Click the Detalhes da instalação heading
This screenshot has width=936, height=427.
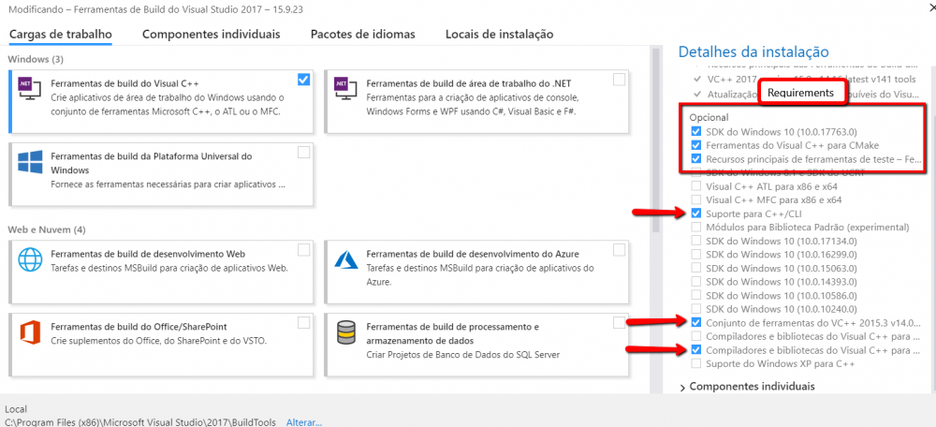coord(753,52)
